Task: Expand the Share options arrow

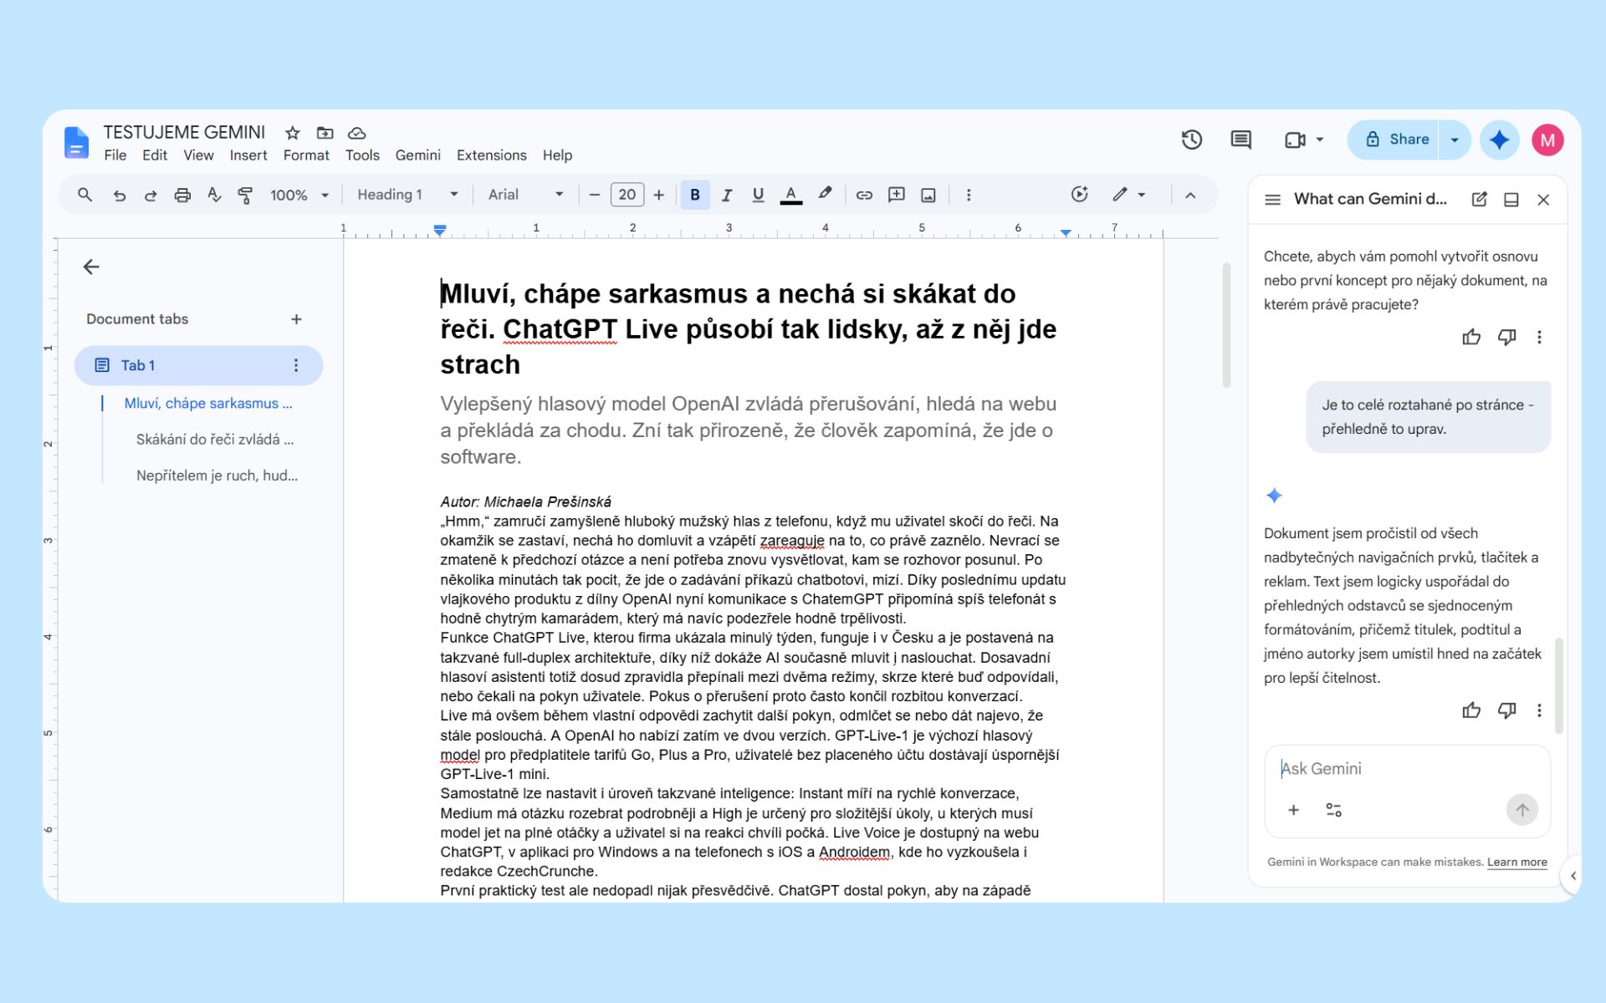Action: coord(1455,140)
